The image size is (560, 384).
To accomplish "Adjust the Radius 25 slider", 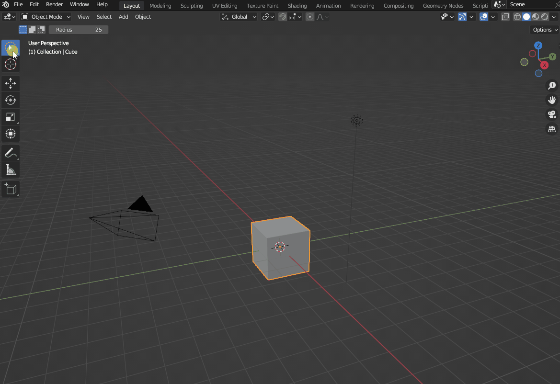I will coord(78,30).
